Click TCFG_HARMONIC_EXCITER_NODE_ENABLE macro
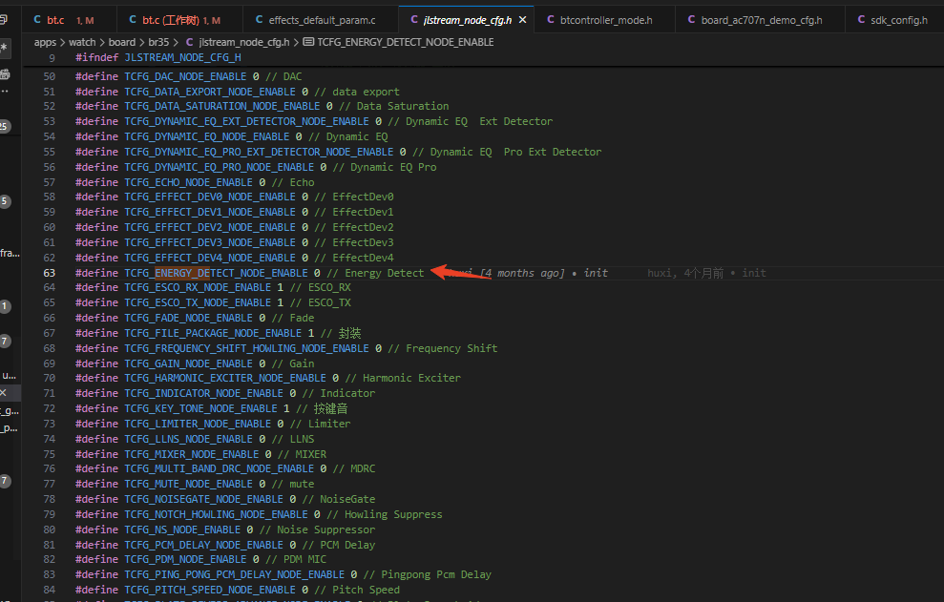This screenshot has height=602, width=944. (x=225, y=378)
